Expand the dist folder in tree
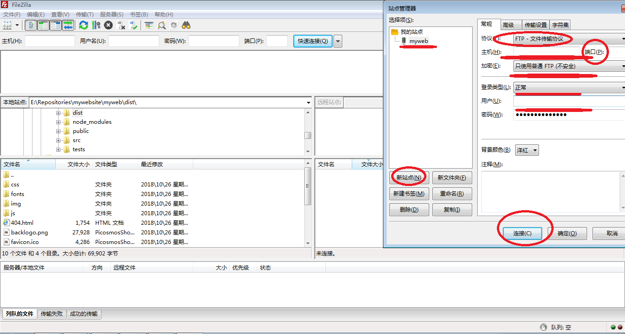 (58, 113)
